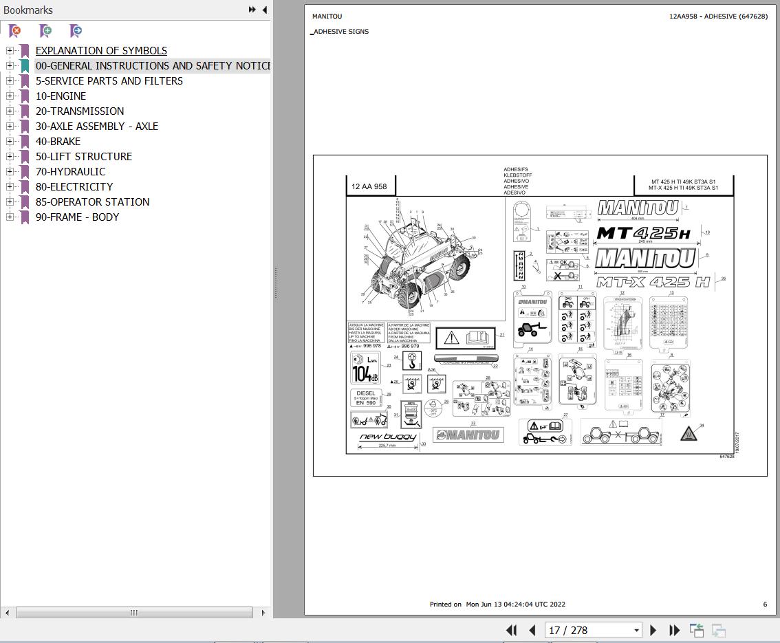Open the 30-AXLE ASSEMBLY - AXLE bookmark
This screenshot has width=780, height=643.
(x=97, y=127)
